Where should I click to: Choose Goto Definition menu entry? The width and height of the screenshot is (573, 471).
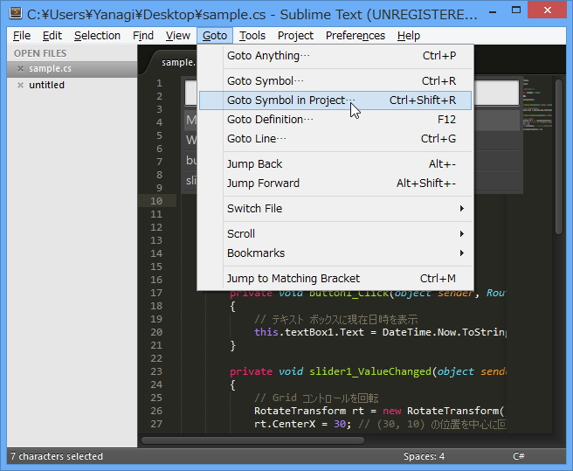click(335, 120)
